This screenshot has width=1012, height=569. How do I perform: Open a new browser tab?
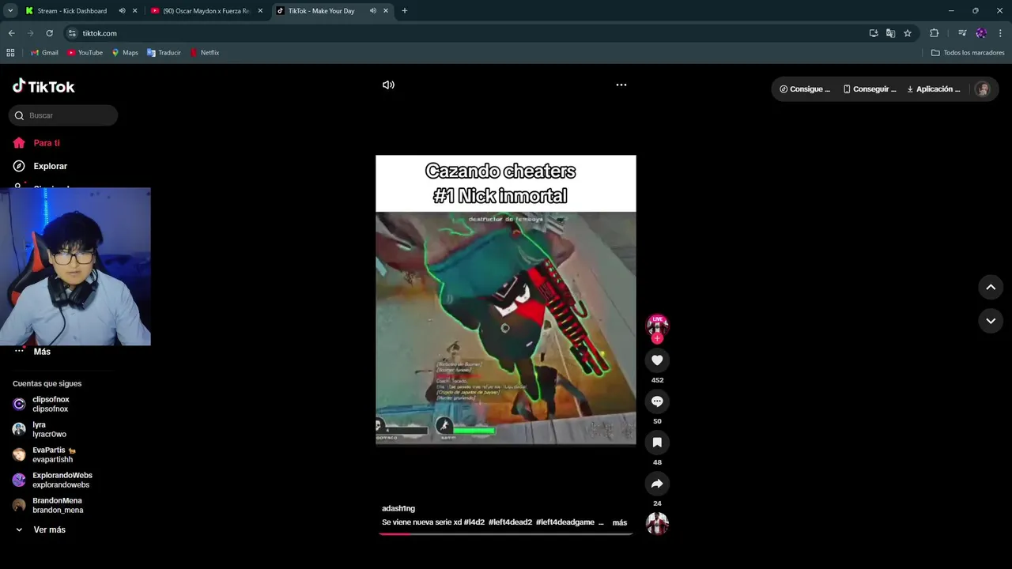405,11
